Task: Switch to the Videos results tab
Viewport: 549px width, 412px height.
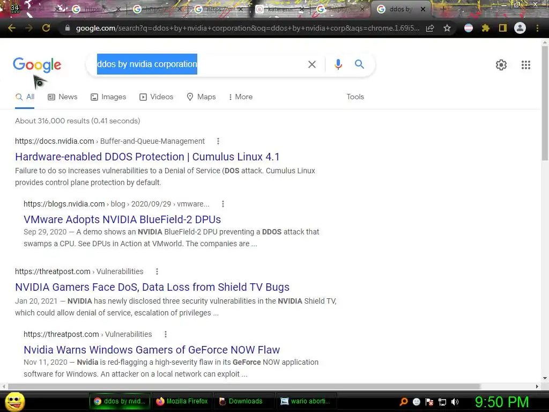Action: (x=156, y=97)
